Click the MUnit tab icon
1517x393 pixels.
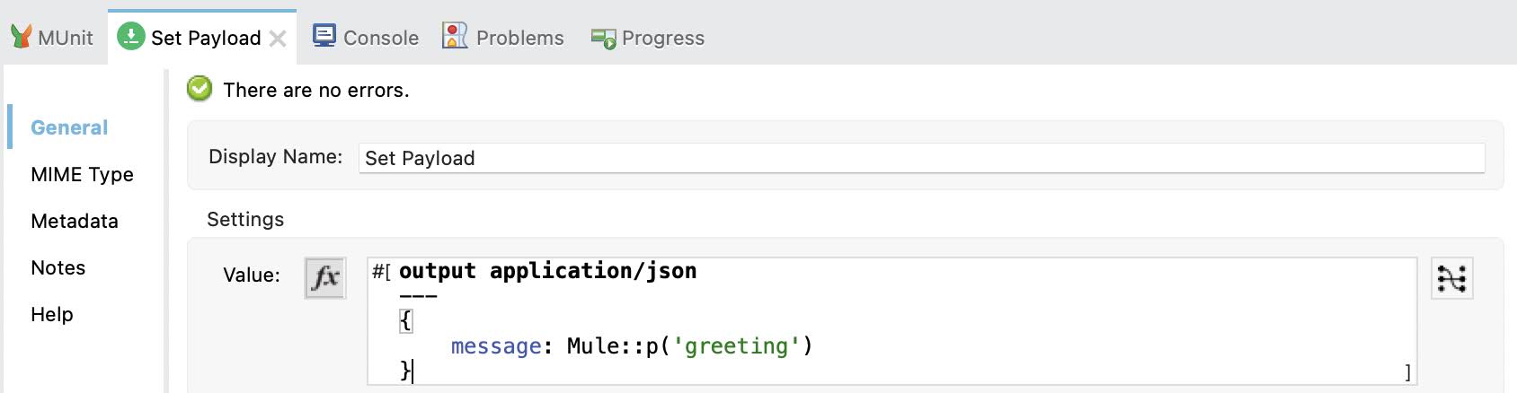point(22,37)
